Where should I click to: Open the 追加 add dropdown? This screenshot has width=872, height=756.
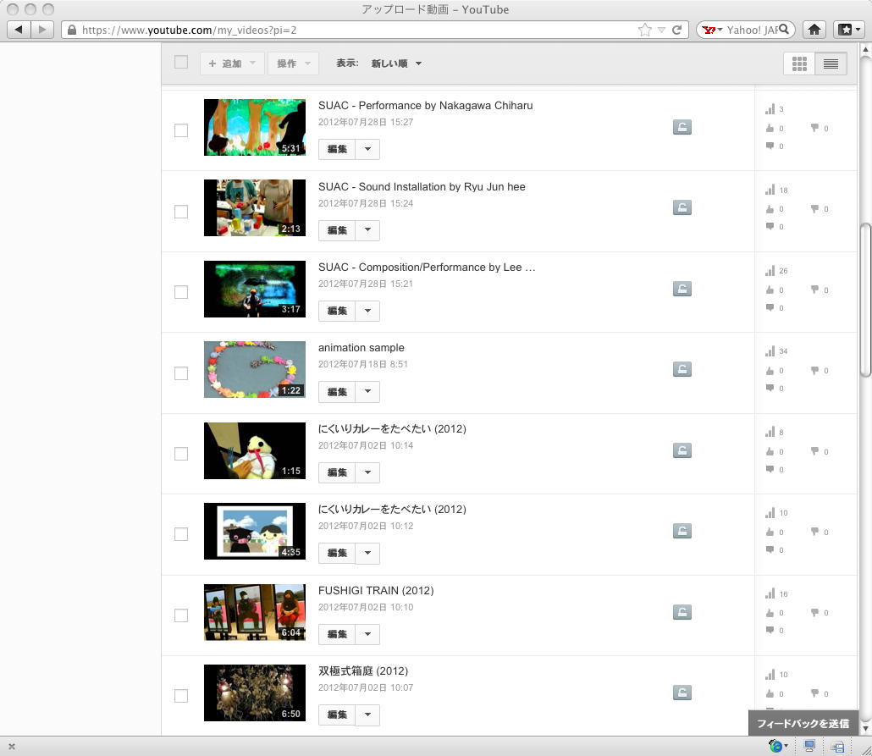pos(232,63)
